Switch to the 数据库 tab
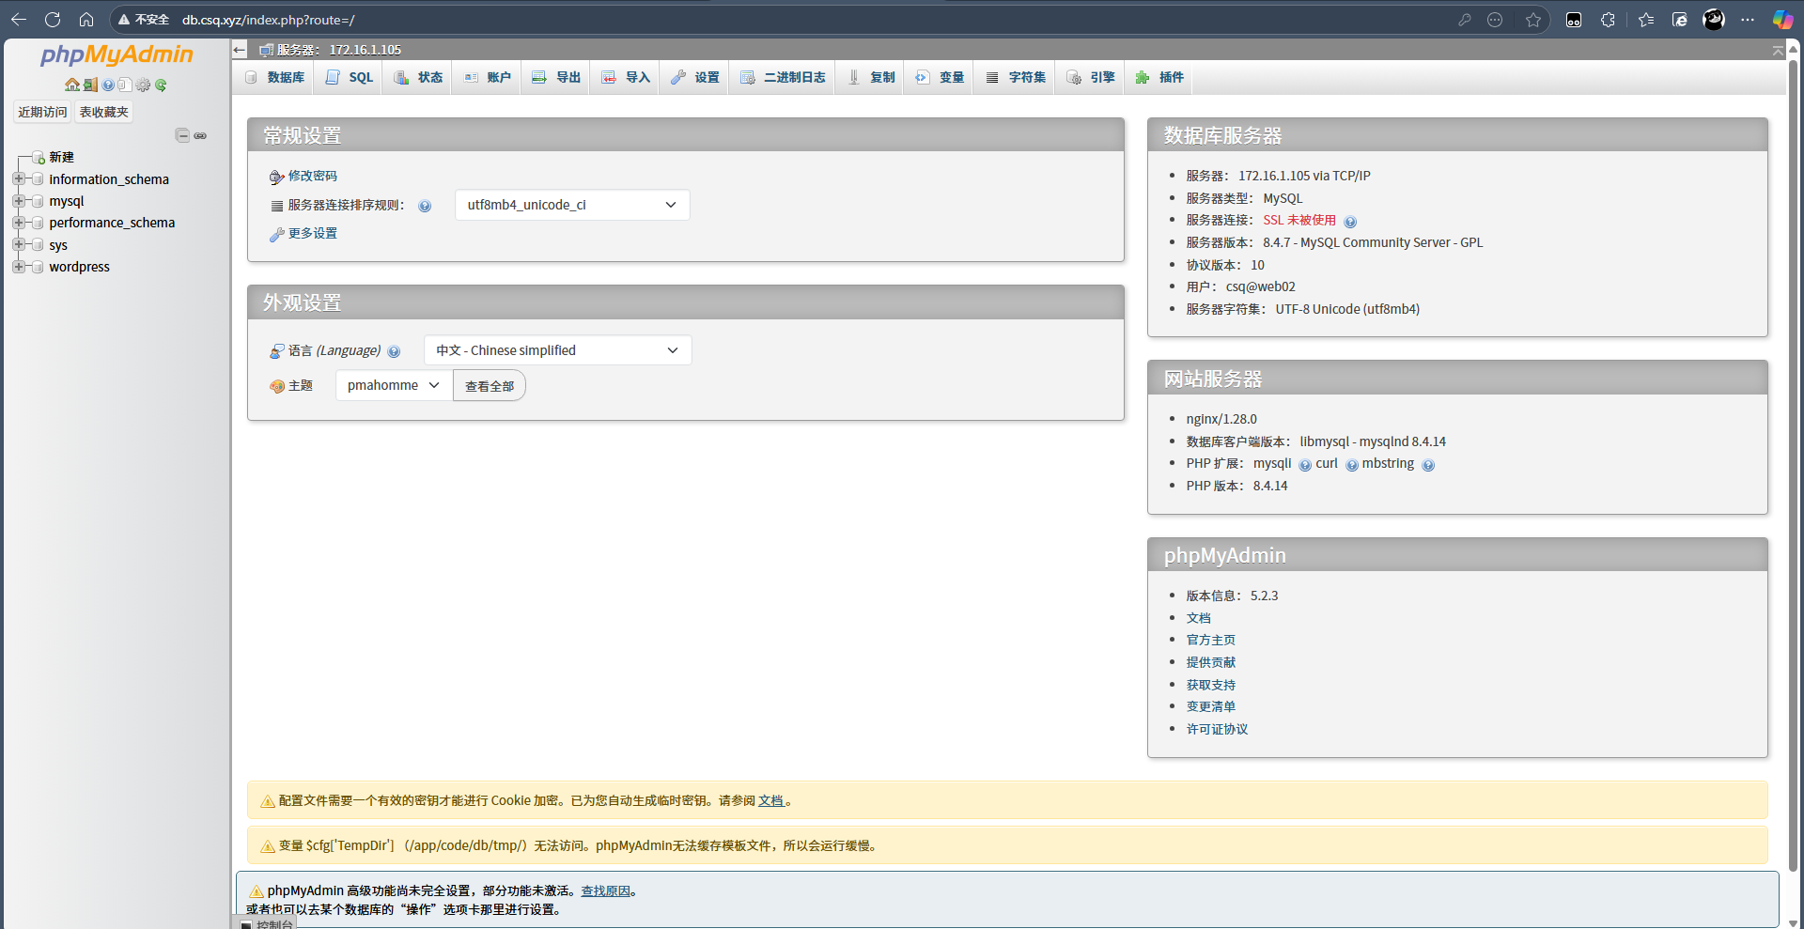 pyautogui.click(x=274, y=77)
